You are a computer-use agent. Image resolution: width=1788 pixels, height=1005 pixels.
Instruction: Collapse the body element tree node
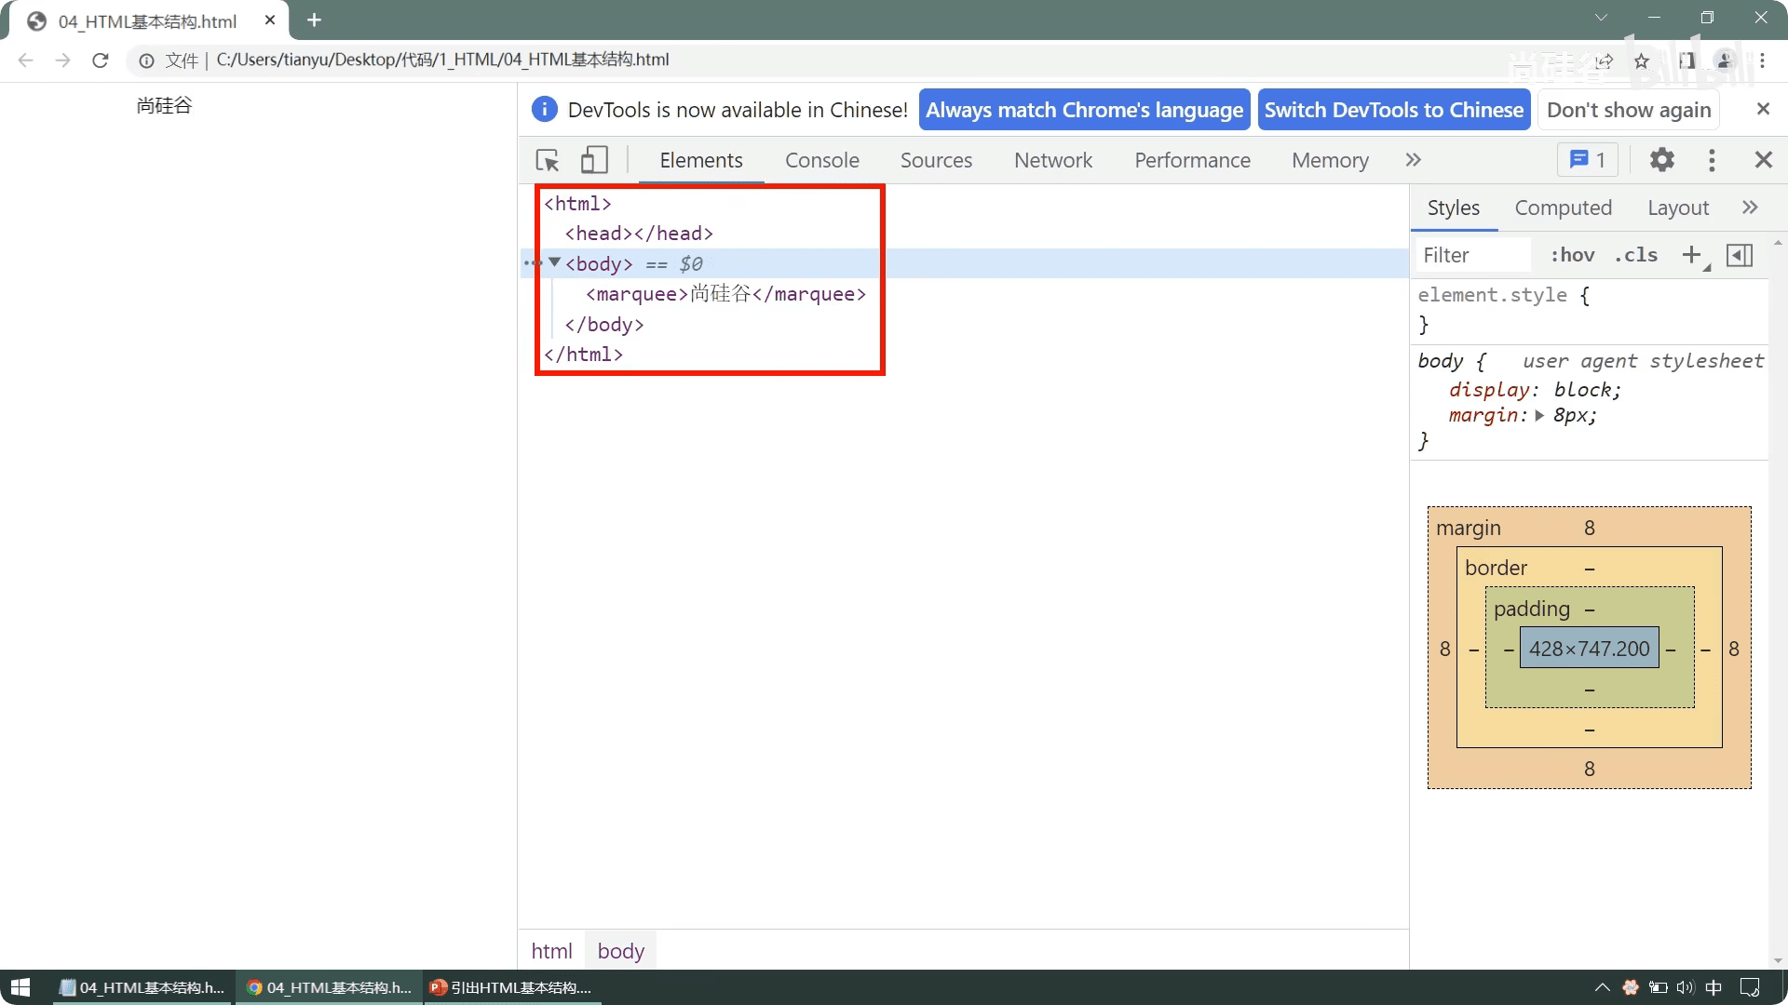(x=555, y=262)
